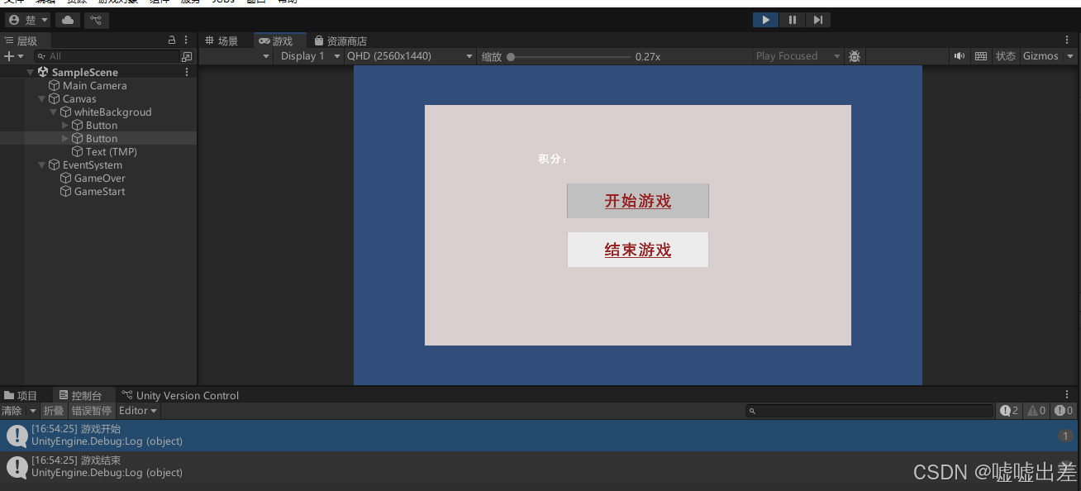Viewport: 1081px width, 491px height.
Task: Click the cube icon beside EventSystem
Action: pyautogui.click(x=55, y=164)
